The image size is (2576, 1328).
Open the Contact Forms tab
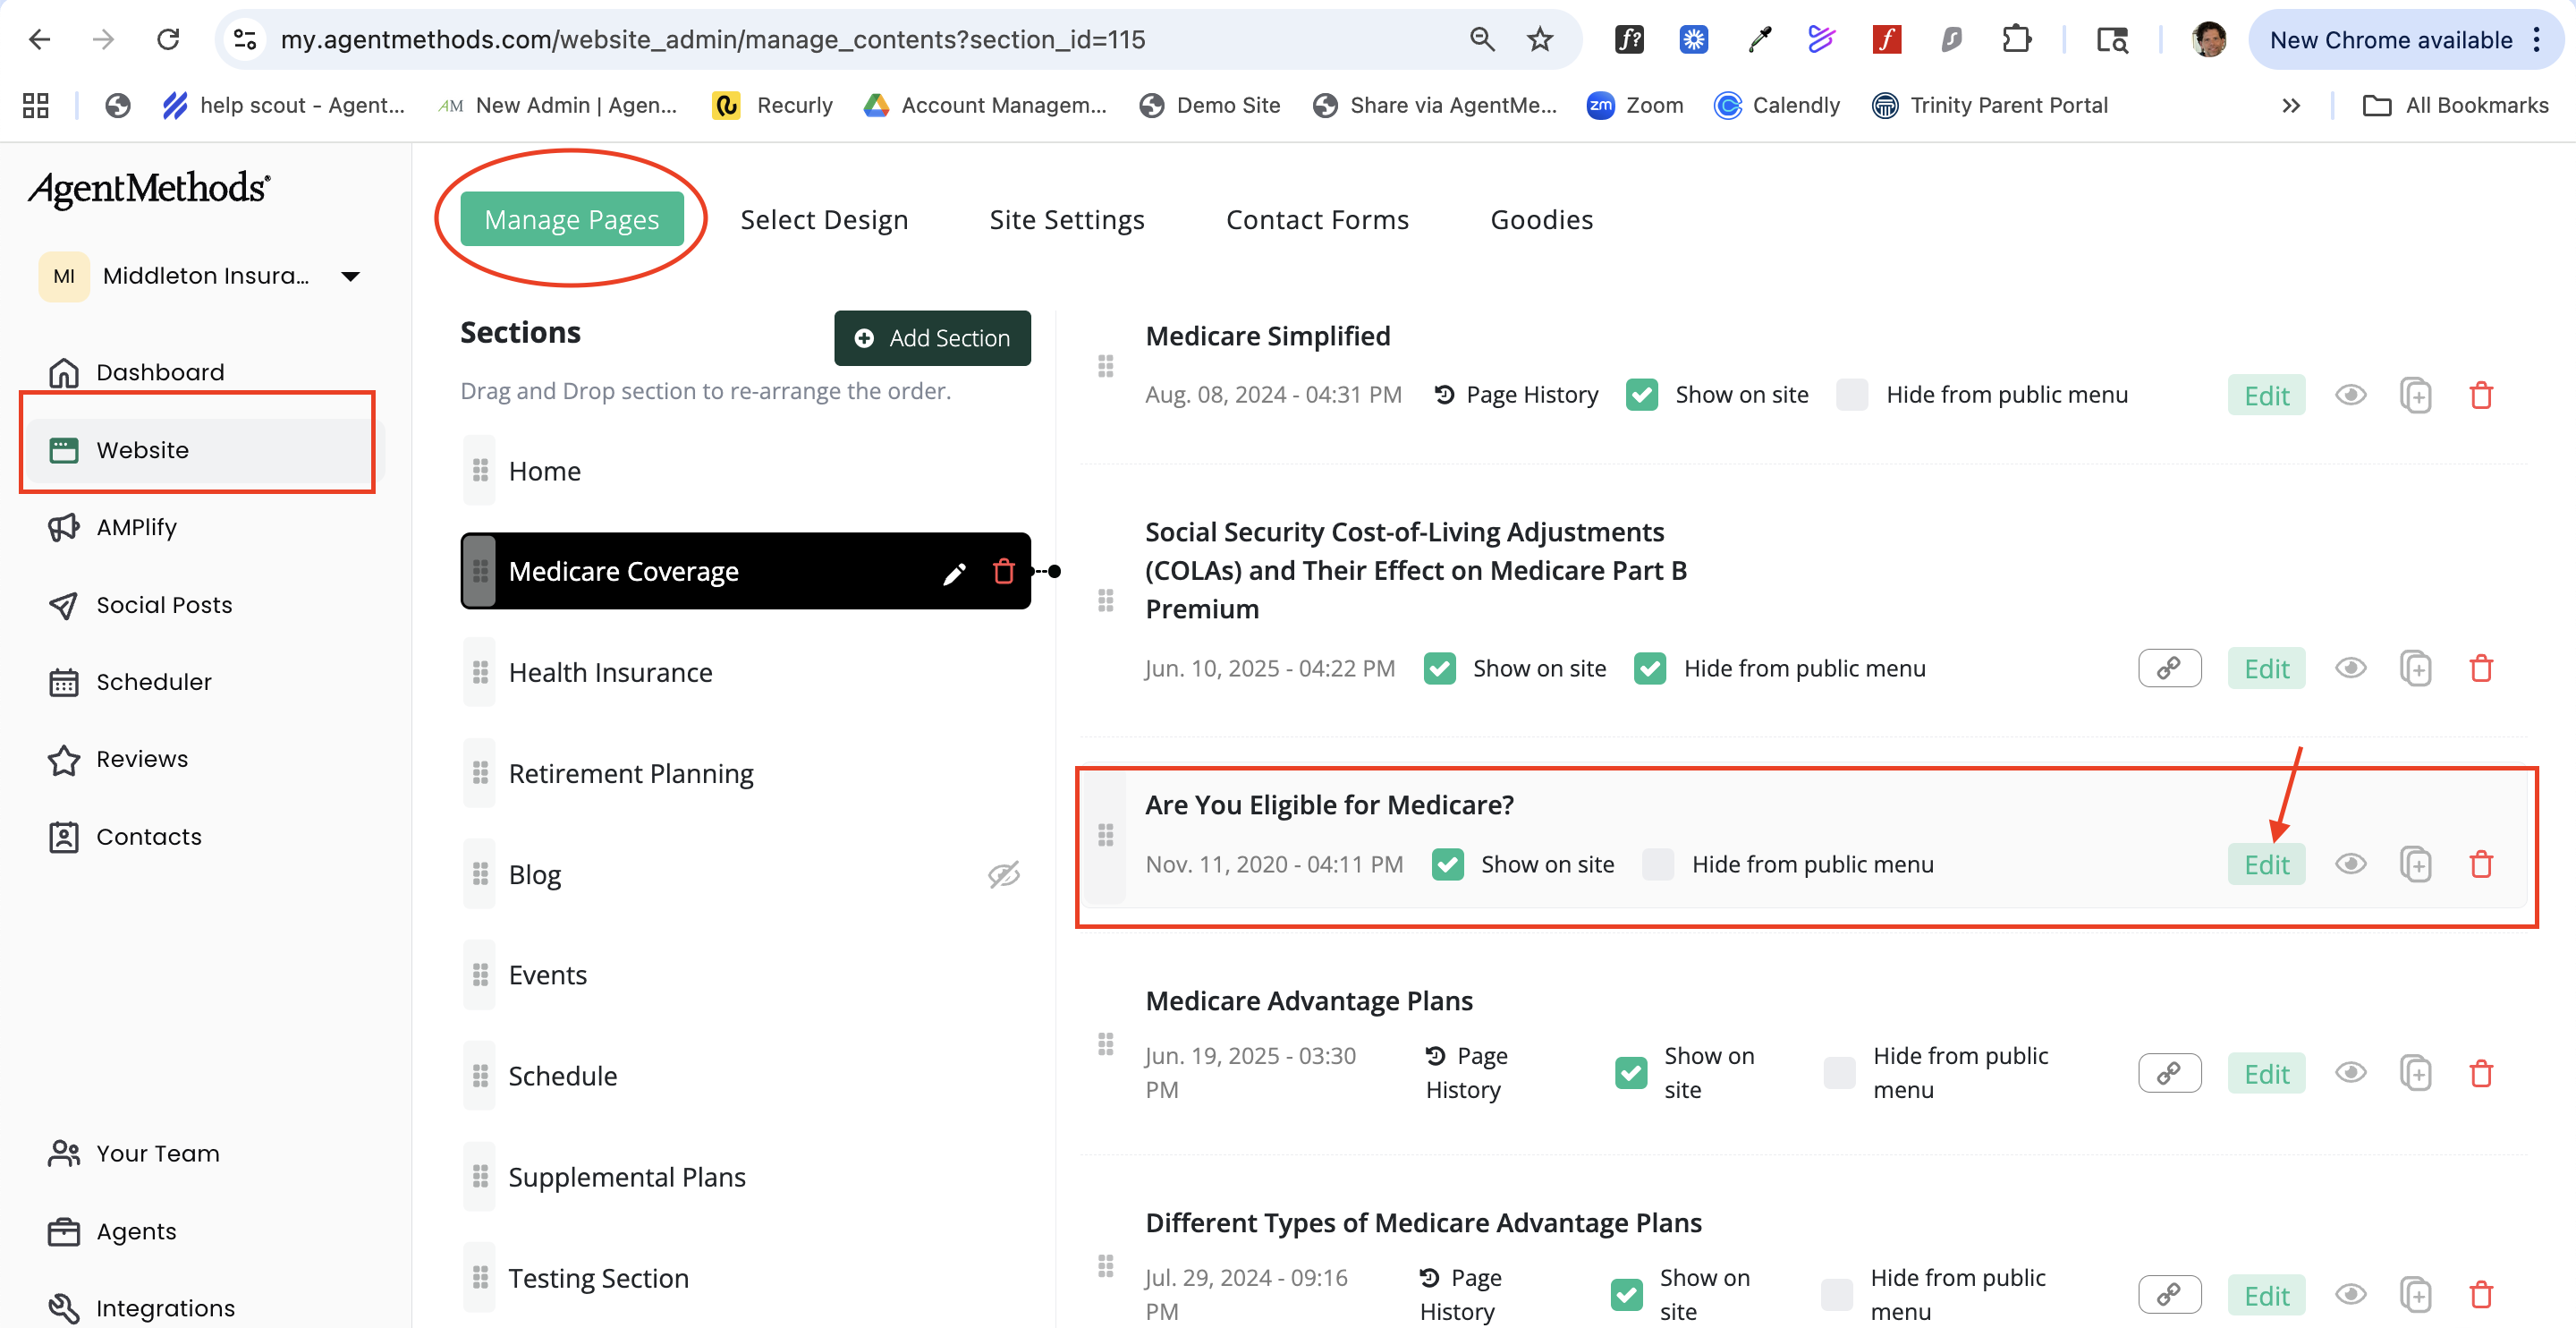pyautogui.click(x=1317, y=220)
